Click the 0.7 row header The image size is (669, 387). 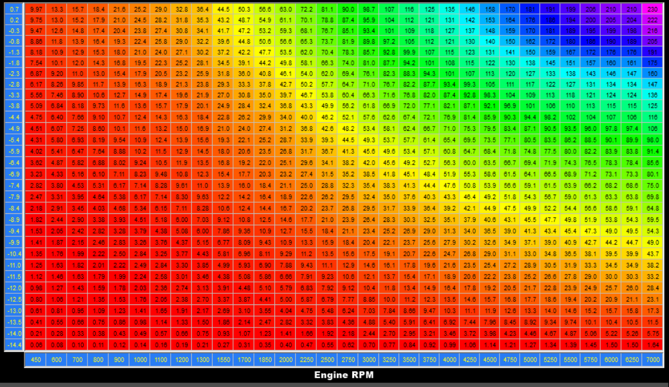[14, 9]
